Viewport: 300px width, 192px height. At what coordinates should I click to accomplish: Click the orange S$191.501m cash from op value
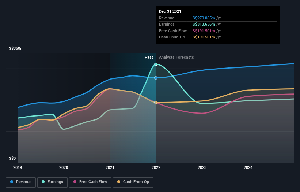(204, 37)
